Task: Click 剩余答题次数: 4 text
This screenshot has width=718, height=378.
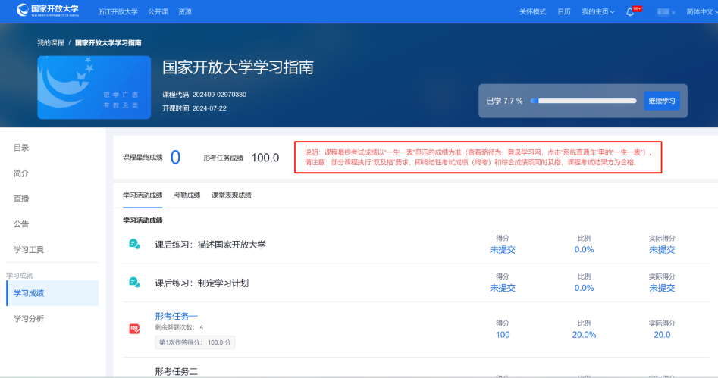Action: coord(179,327)
